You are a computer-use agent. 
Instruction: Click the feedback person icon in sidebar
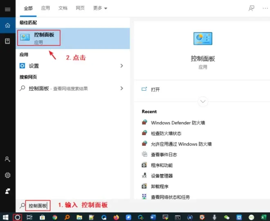point(7,191)
